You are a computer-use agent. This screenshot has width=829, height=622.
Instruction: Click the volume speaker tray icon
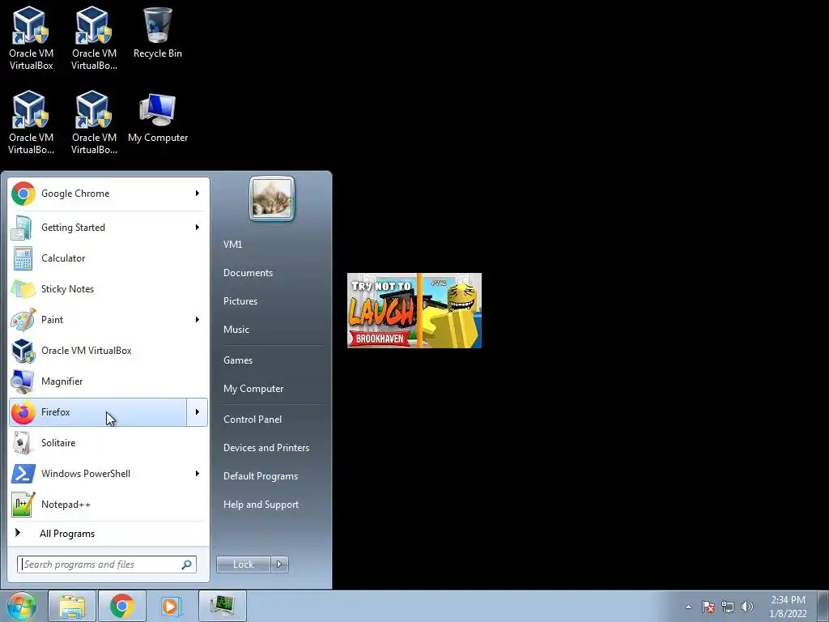747,607
